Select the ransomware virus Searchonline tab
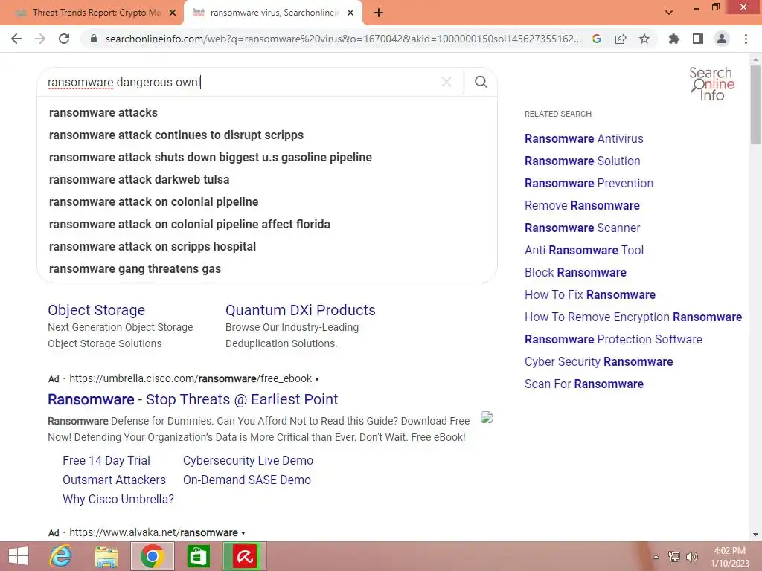Screen dimensions: 762x571 (x=275, y=13)
